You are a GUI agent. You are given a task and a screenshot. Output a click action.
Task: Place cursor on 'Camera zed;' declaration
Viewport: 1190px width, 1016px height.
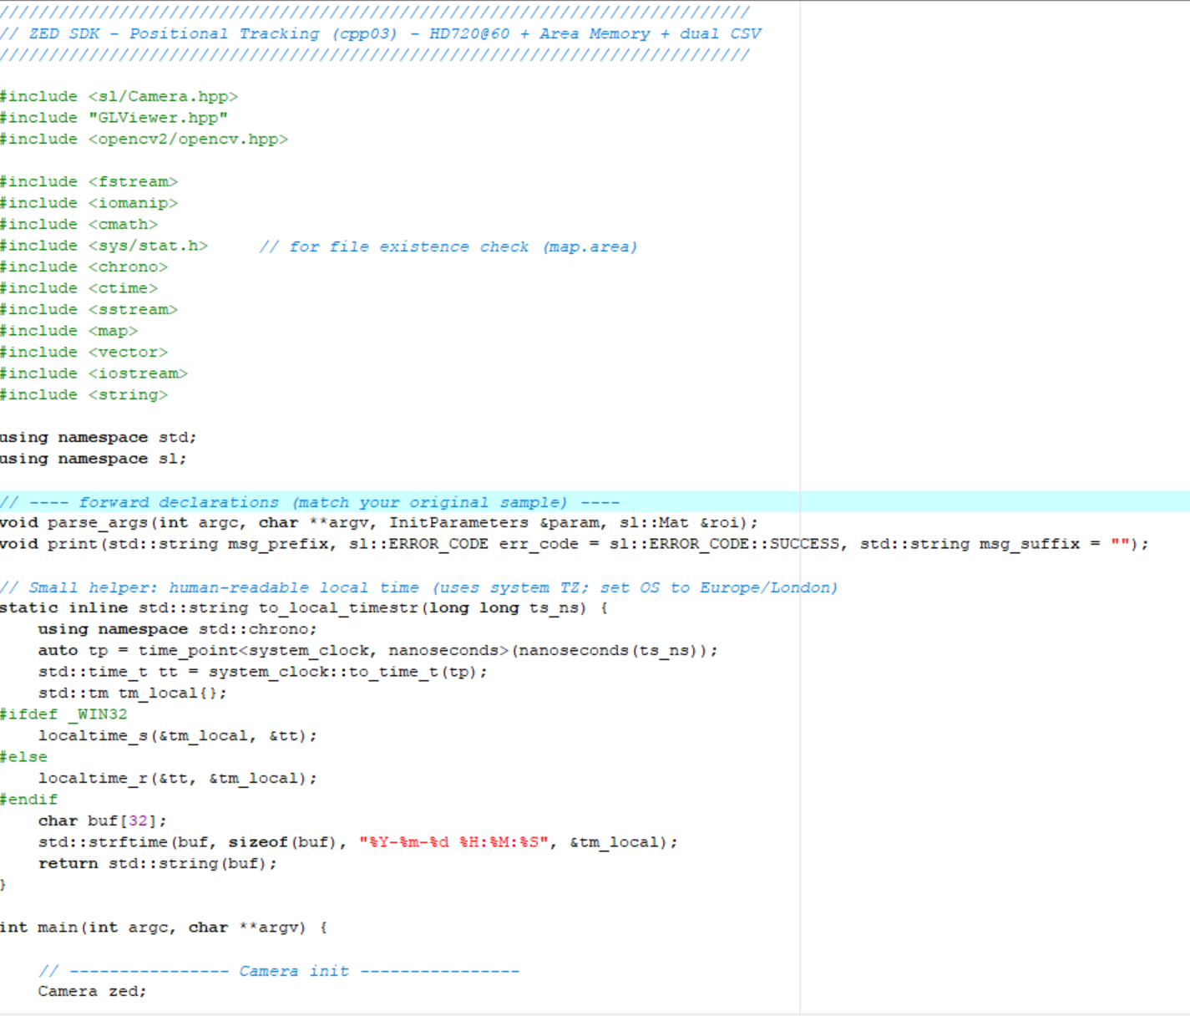point(92,992)
